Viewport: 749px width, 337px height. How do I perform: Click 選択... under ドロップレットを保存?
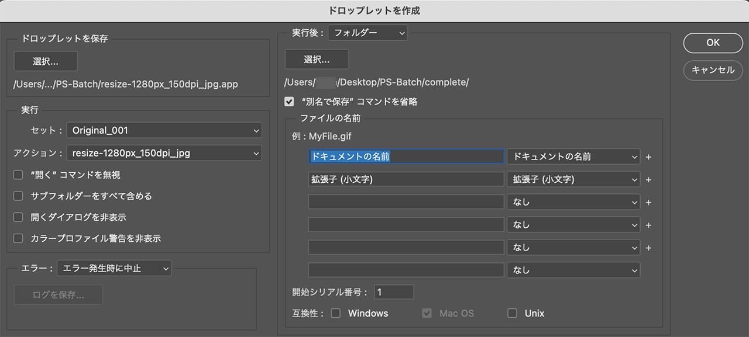coord(46,61)
